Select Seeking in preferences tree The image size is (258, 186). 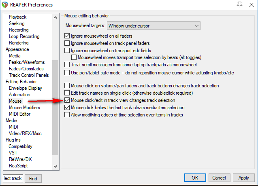tap(17, 23)
